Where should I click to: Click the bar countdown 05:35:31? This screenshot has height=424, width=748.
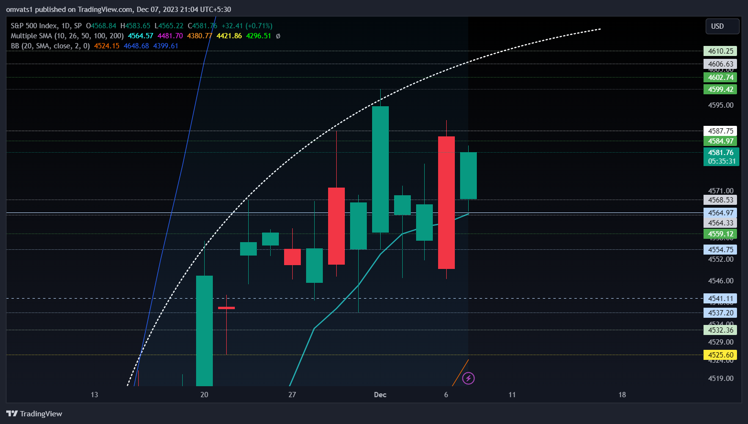(x=721, y=161)
